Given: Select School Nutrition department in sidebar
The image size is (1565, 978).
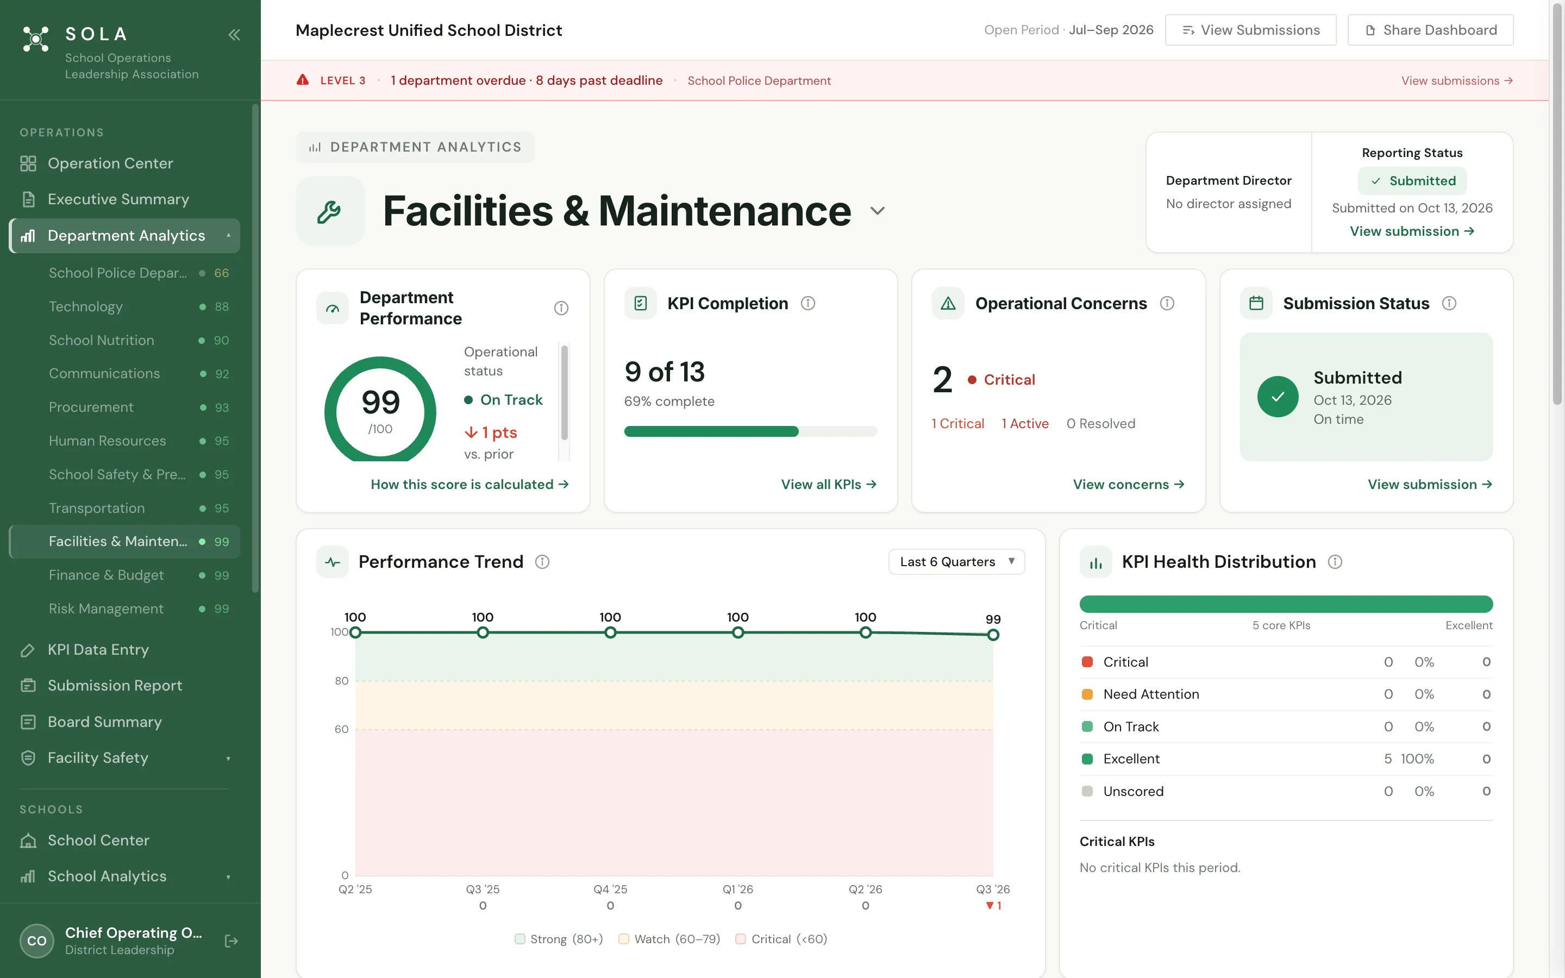Looking at the screenshot, I should click(x=125, y=340).
